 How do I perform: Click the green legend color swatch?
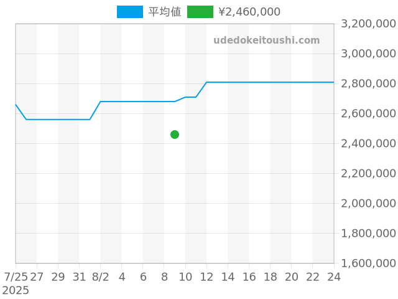200,12
